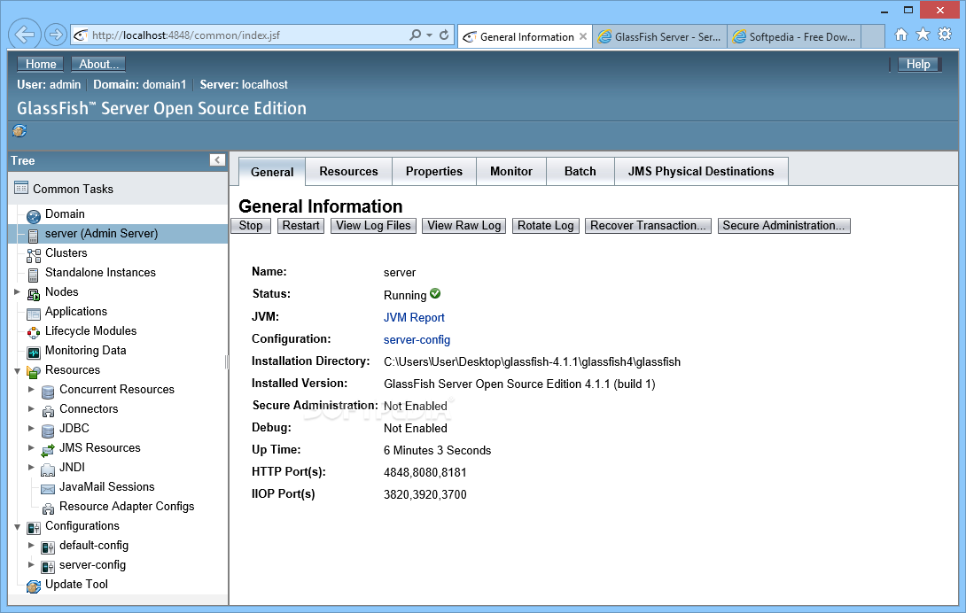Open the Batch tab
Screen dimensions: 966x613
[580, 171]
